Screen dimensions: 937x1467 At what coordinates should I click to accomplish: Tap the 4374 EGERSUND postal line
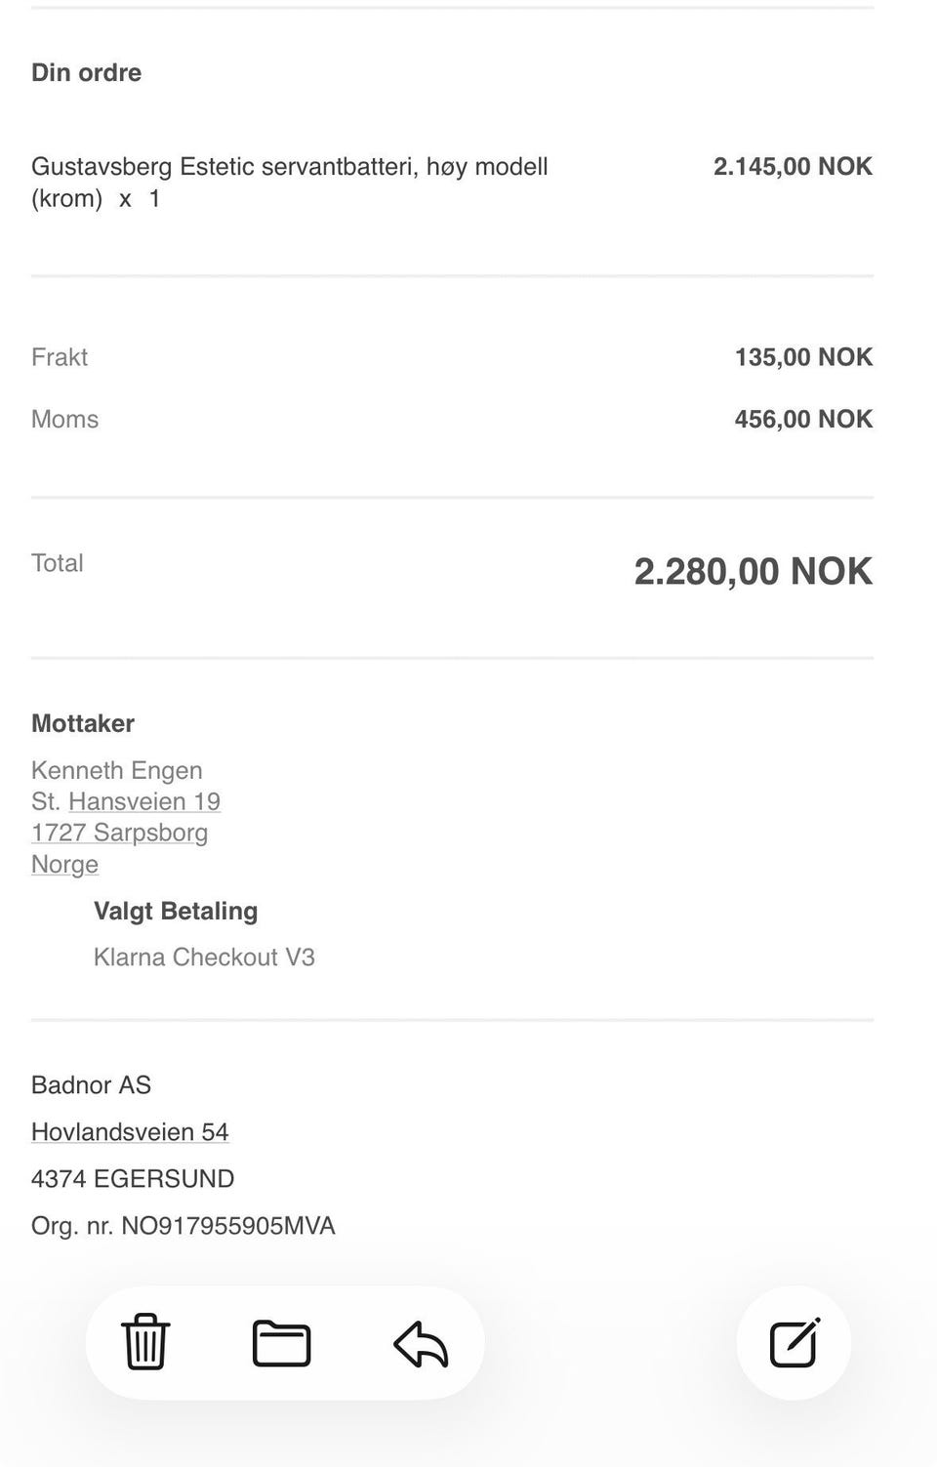click(133, 1179)
